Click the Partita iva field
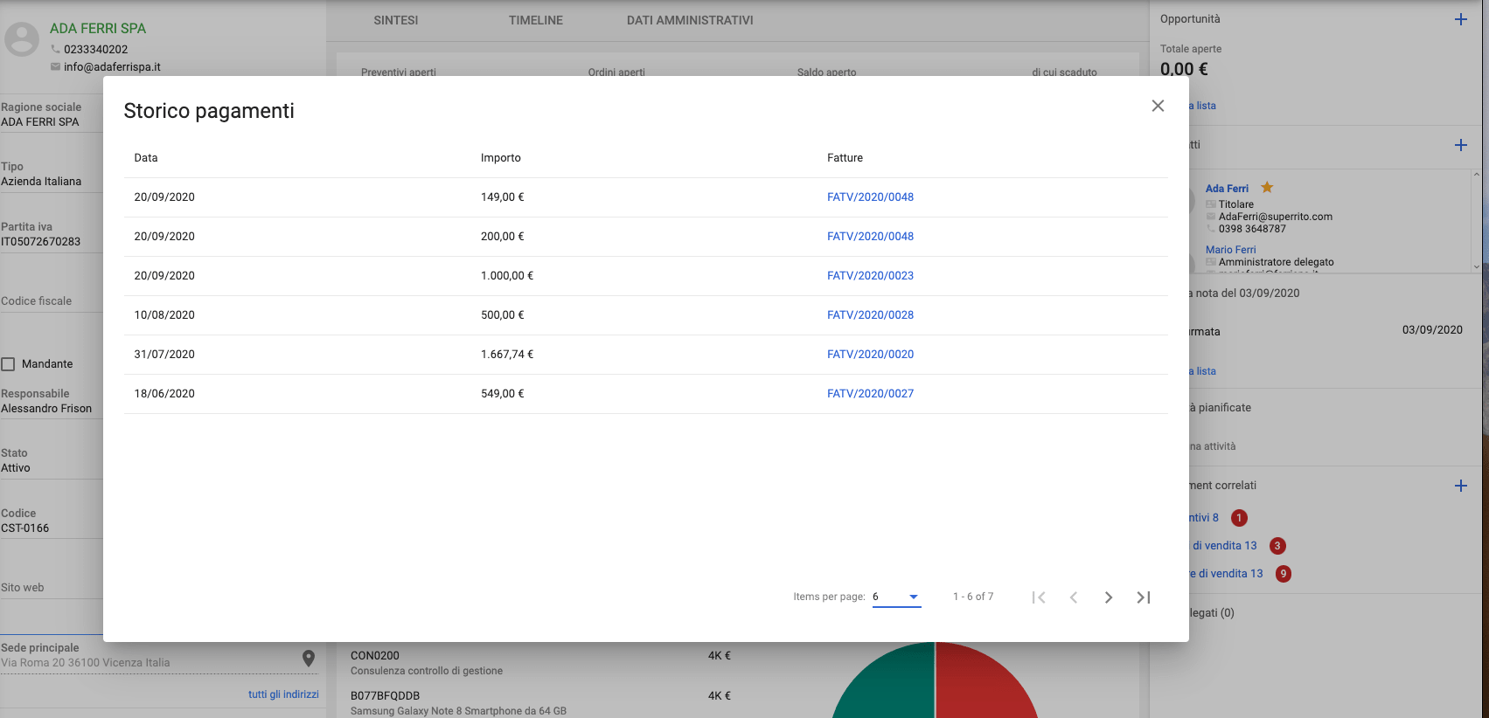Viewport: 1489px width, 718px height. pyautogui.click(x=52, y=235)
